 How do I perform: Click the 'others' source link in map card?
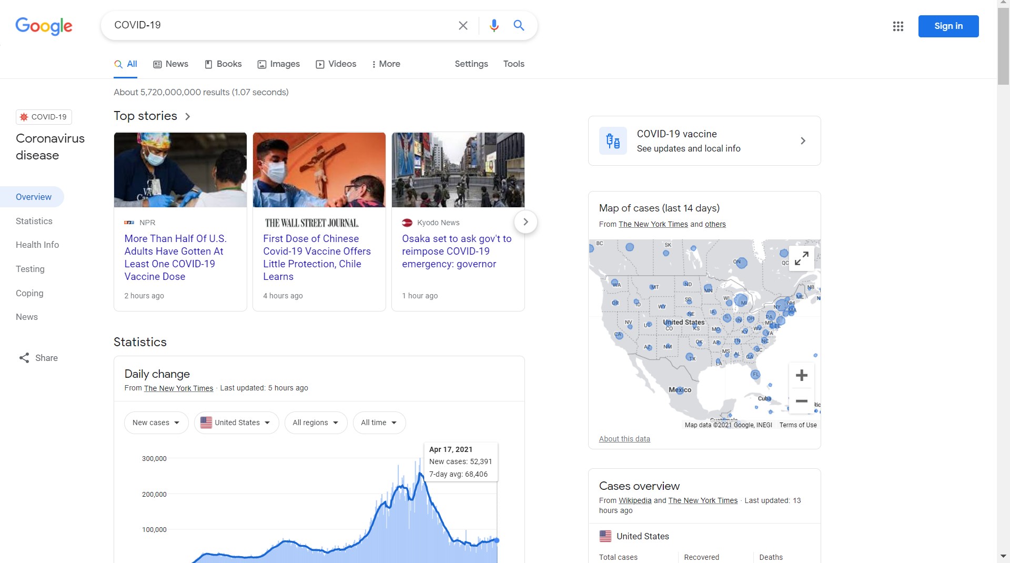coord(715,224)
